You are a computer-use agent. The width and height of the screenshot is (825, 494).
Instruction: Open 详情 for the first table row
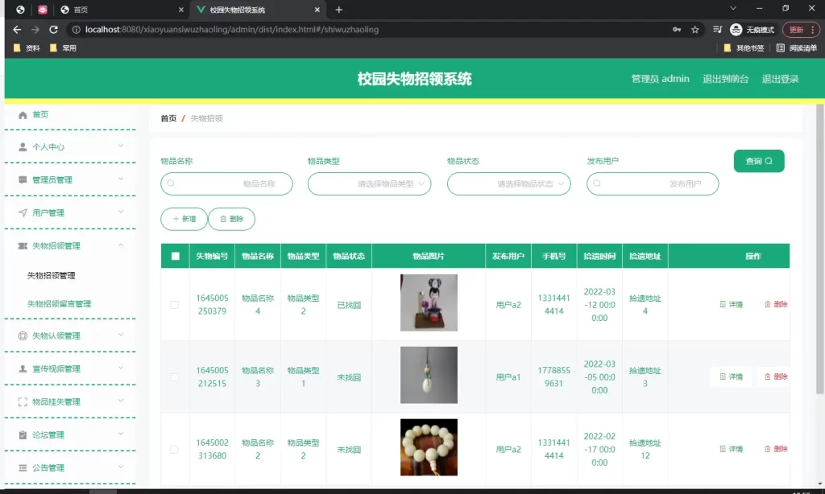coord(730,303)
